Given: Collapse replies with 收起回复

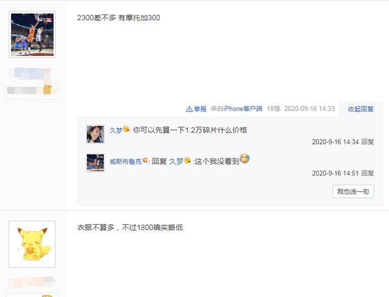Looking at the screenshot, I should click(360, 109).
